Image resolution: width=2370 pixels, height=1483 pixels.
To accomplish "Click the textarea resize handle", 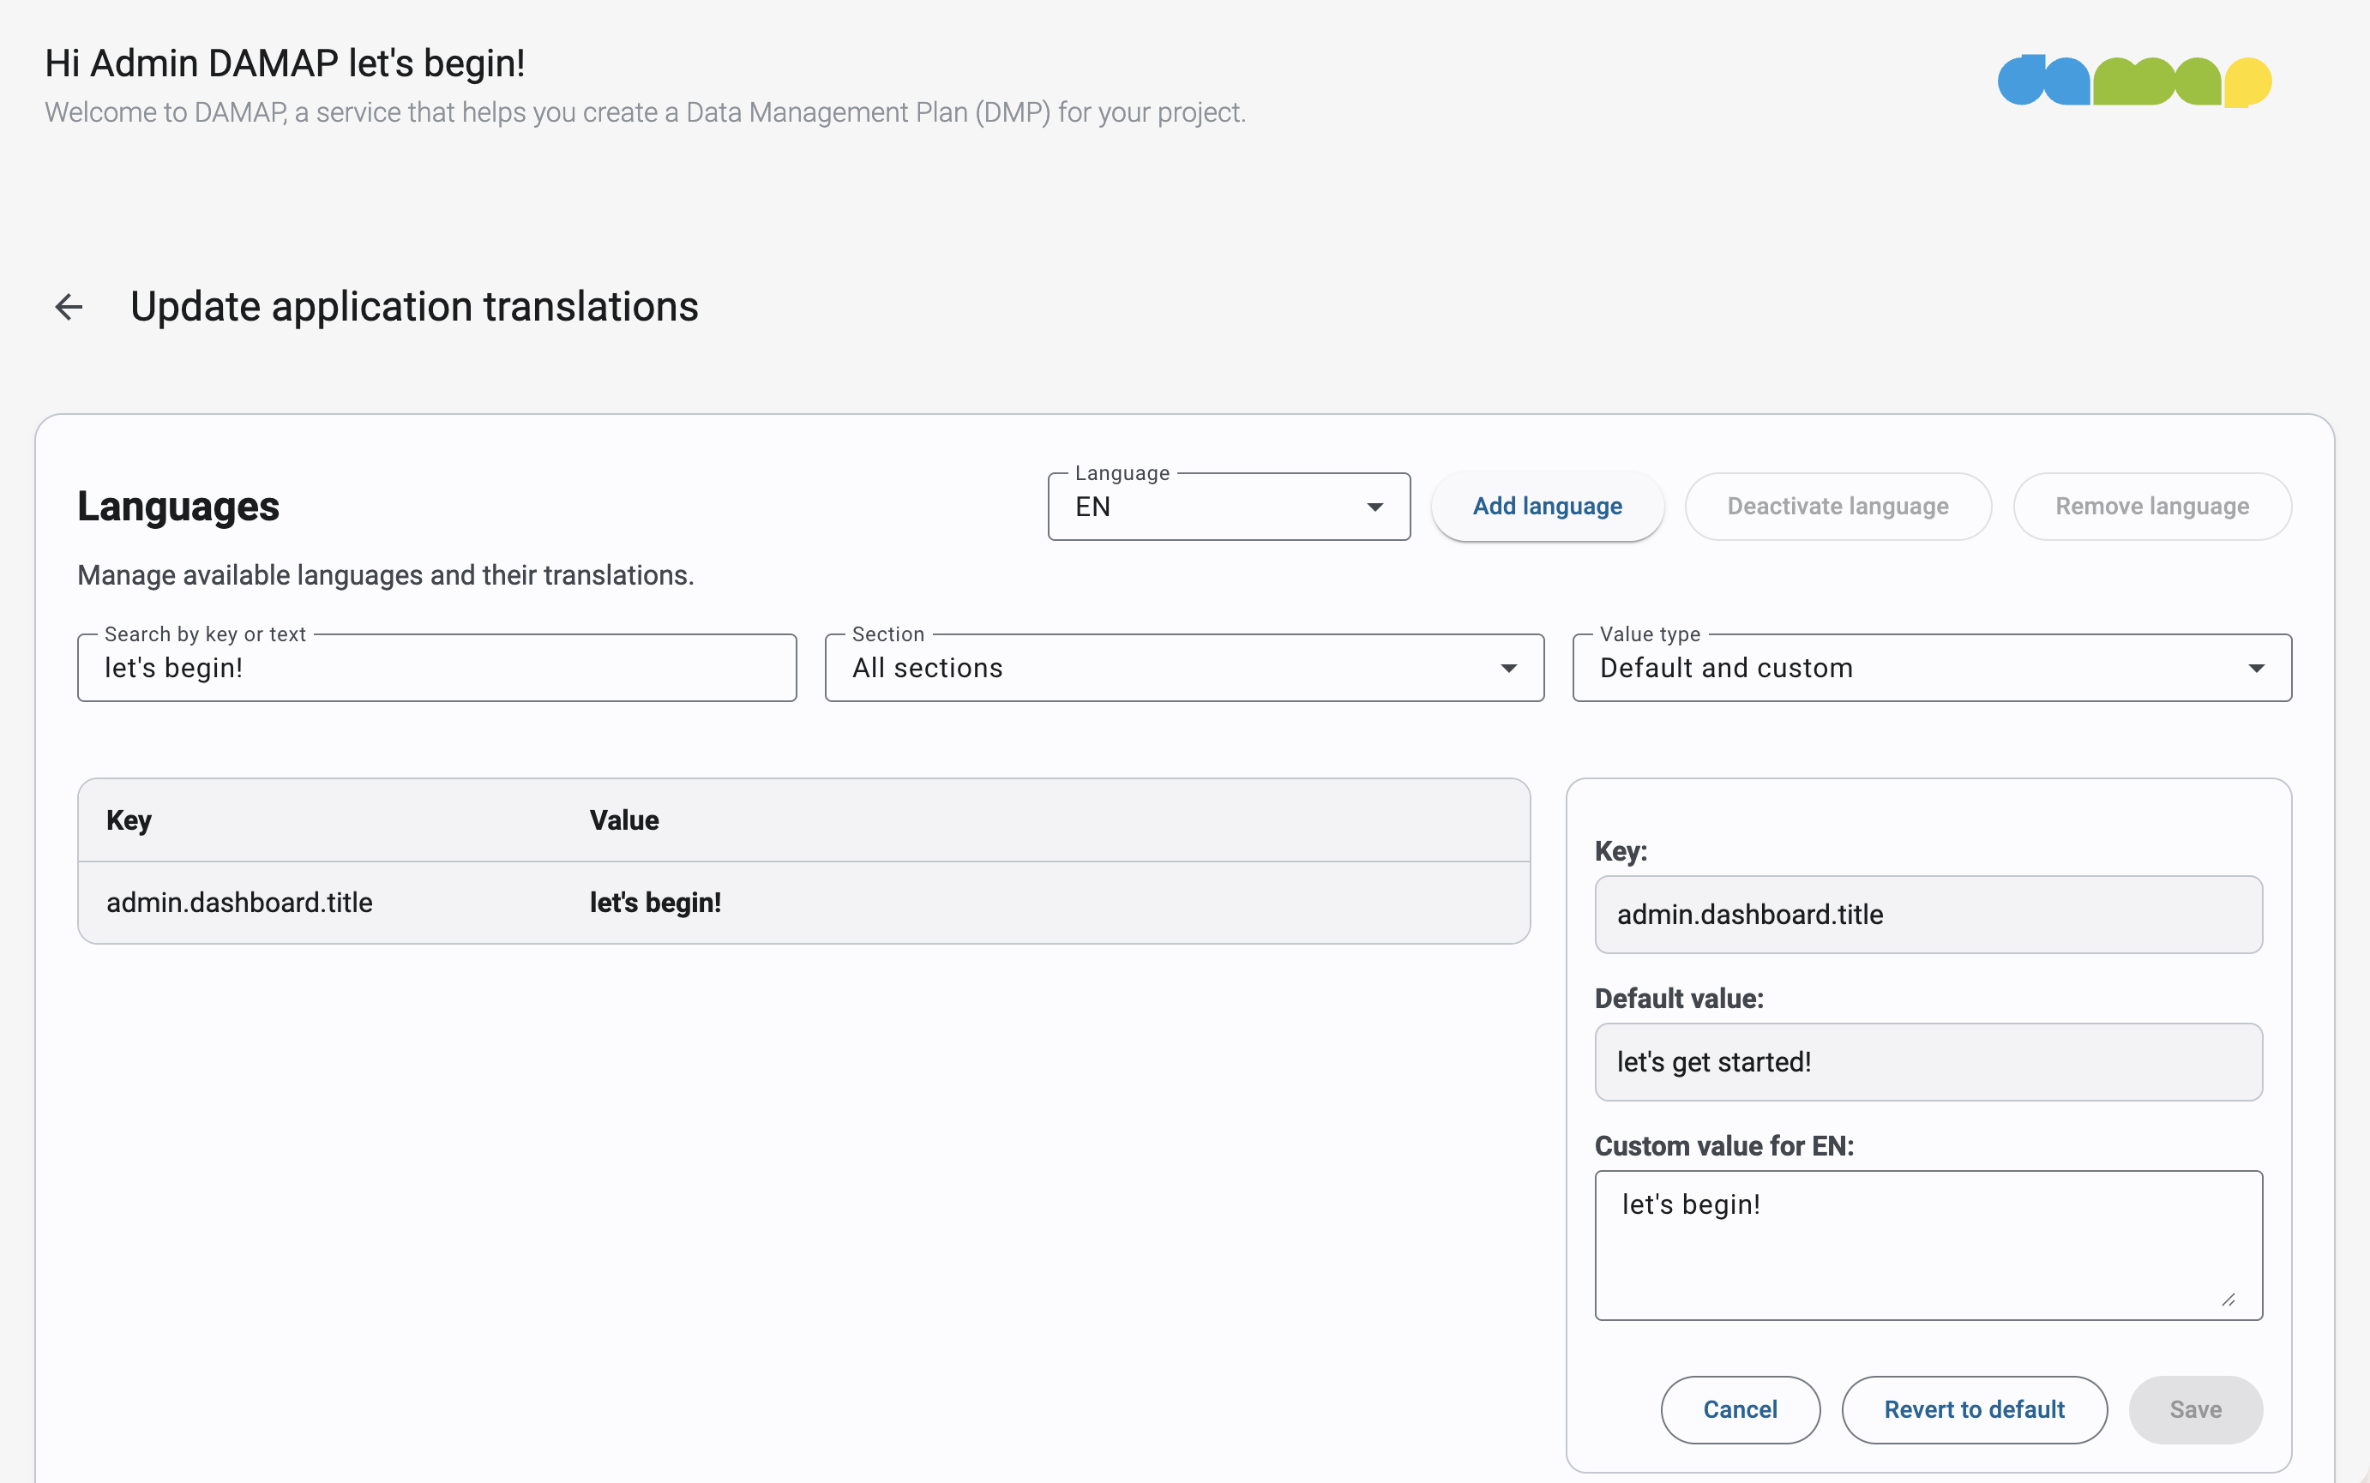I will pos(2229,1300).
